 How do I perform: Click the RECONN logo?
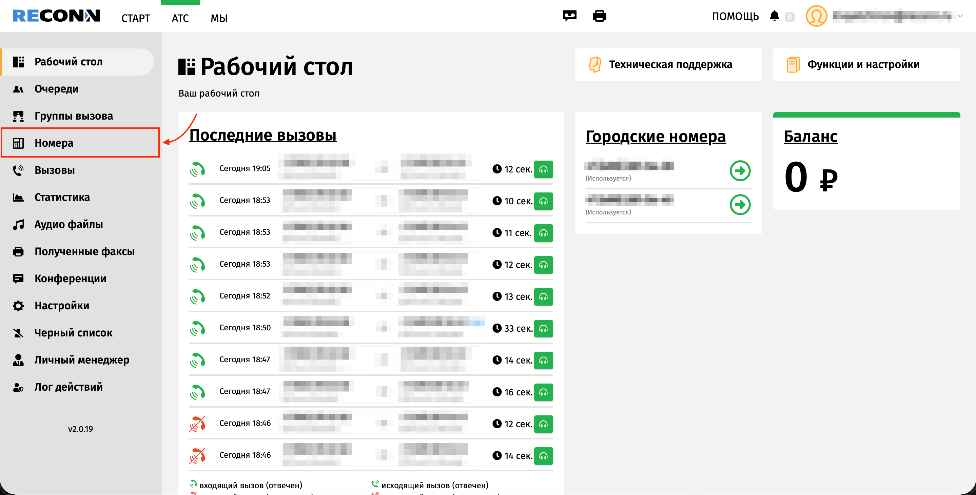tap(56, 16)
